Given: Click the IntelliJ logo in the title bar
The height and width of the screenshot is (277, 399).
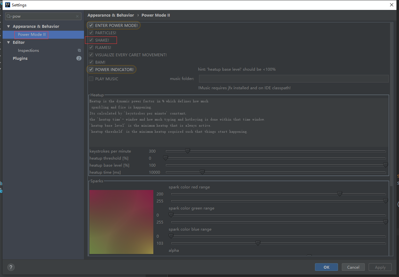Looking at the screenshot, I should pyautogui.click(x=7, y=5).
